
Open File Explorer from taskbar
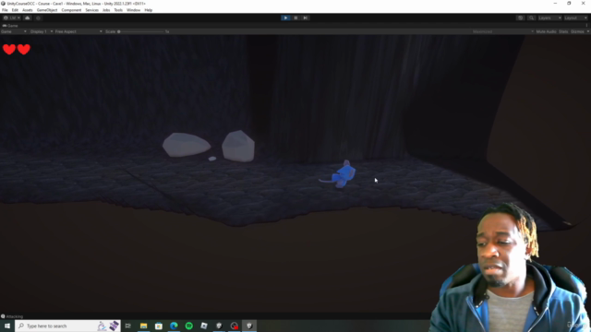(144, 326)
